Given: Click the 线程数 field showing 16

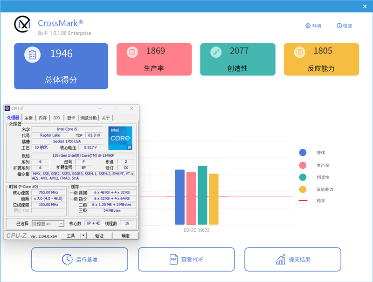Looking at the screenshot, I should (x=127, y=223).
